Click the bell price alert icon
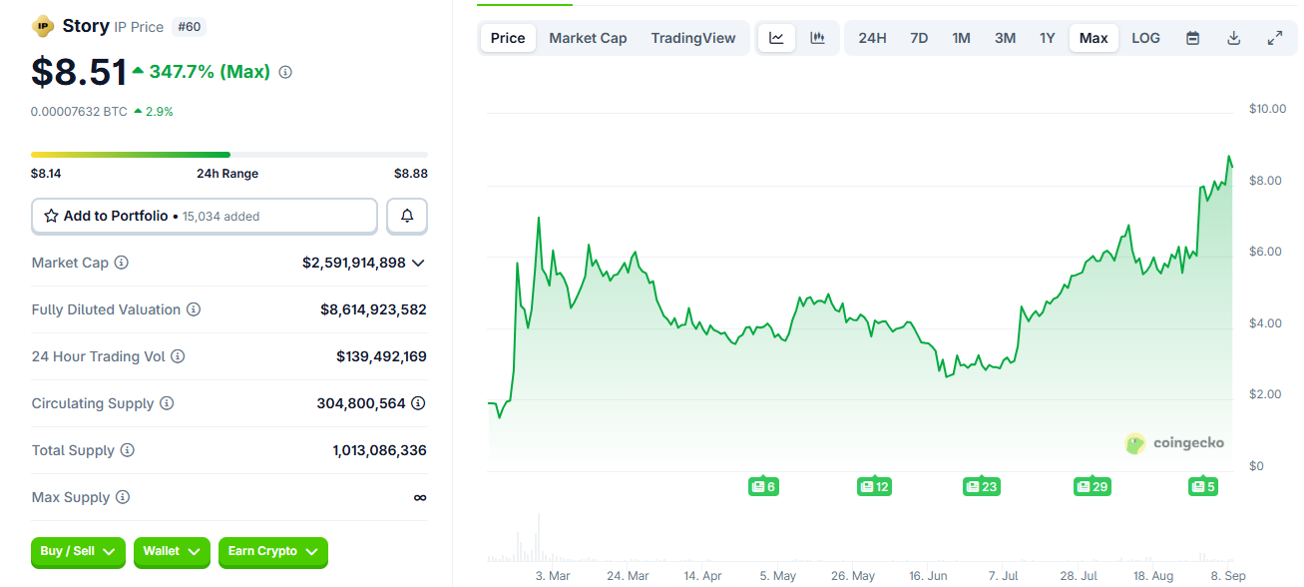1304x587 pixels. tap(407, 216)
